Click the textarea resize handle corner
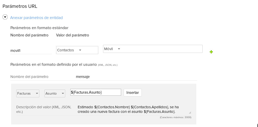This screenshot has height=127, width=258. coord(190,113)
